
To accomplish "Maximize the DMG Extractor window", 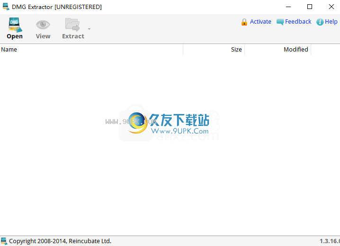I will (310, 7).
